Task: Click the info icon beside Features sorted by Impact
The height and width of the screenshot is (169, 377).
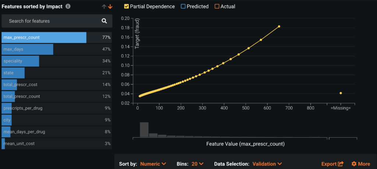Action: coord(68,7)
